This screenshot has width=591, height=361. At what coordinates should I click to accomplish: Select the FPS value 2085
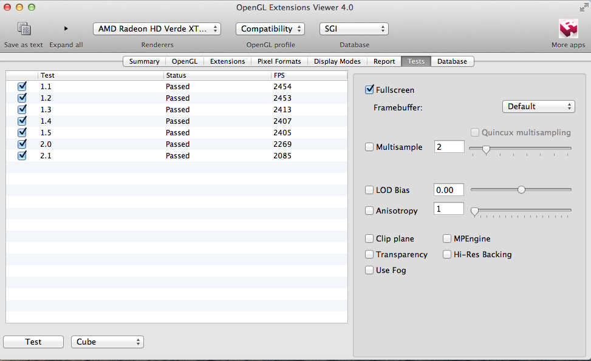tap(282, 155)
